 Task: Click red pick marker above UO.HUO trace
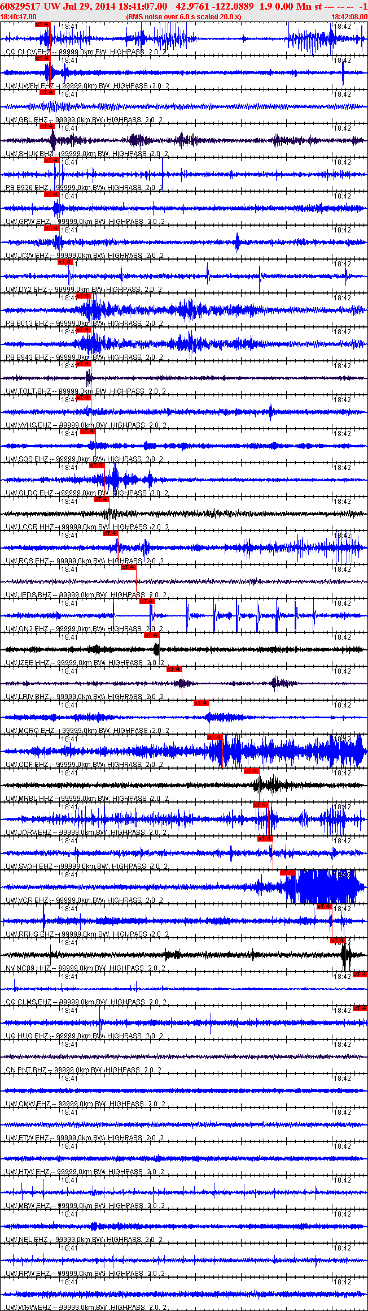[360, 1008]
